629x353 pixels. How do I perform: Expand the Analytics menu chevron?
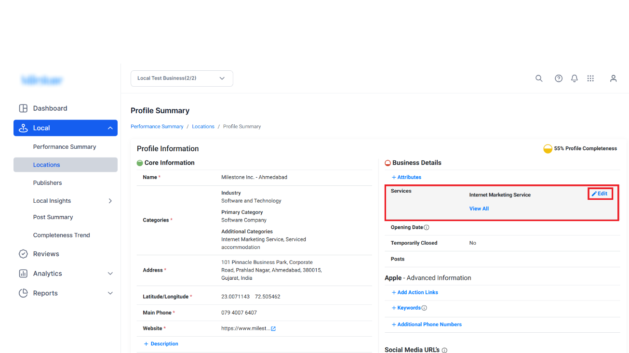coord(110,274)
